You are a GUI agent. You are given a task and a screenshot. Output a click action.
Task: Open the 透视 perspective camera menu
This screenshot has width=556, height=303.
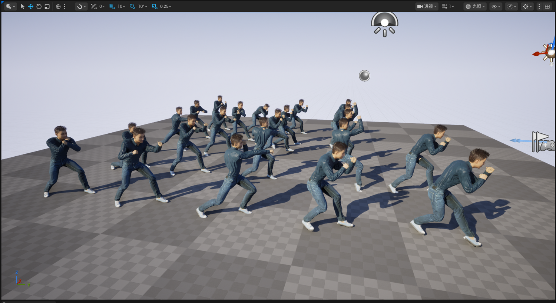tap(427, 6)
